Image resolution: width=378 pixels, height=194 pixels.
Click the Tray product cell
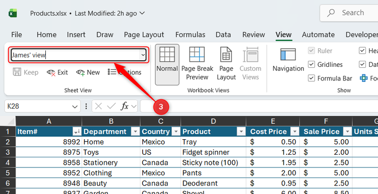(x=213, y=142)
